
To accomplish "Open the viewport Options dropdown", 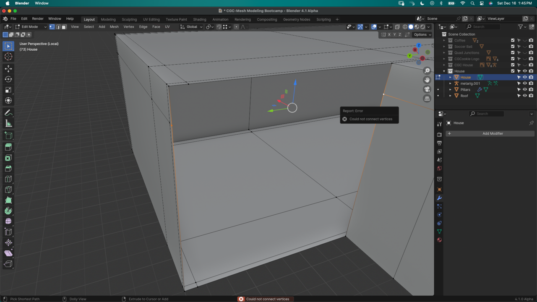I will [x=422, y=35].
